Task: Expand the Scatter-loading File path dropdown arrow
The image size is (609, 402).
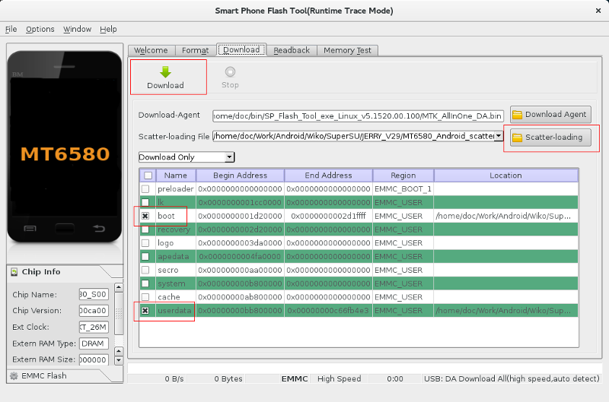Action: [499, 136]
